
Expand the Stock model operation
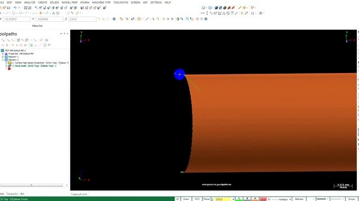[6, 66]
